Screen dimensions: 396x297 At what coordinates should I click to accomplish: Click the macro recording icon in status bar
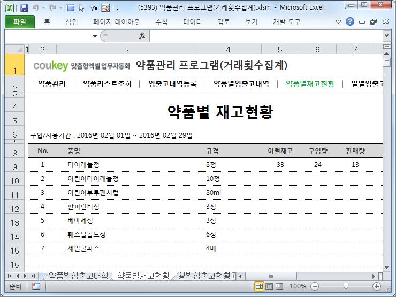(x=36, y=286)
